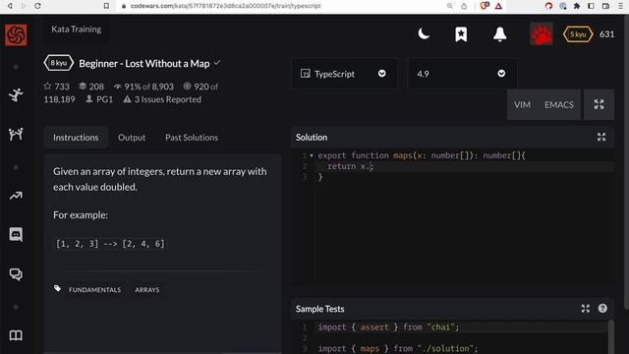
Task: Reload the page with browser refresh icon
Action: click(x=37, y=6)
